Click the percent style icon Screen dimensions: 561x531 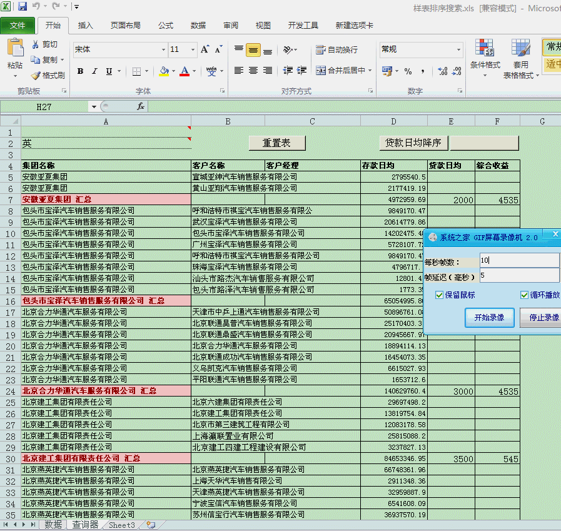[x=408, y=71]
